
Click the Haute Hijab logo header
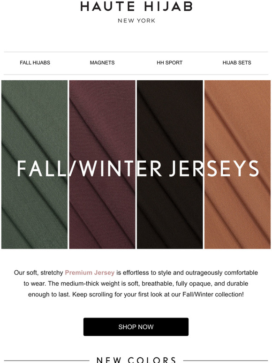(x=136, y=7)
